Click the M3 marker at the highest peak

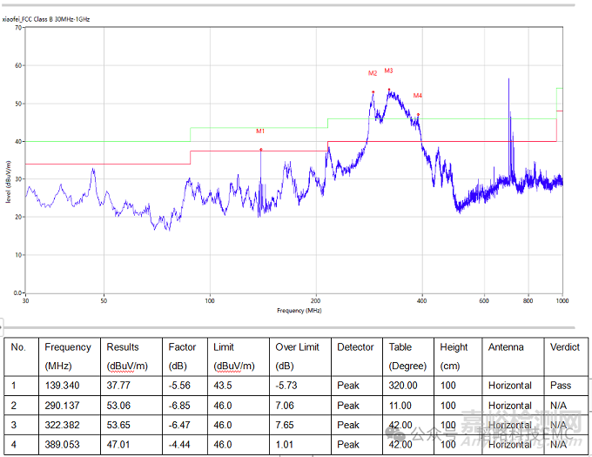point(388,71)
